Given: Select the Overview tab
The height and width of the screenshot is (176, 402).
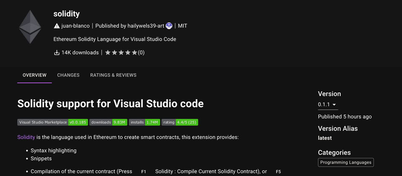Looking at the screenshot, I should point(34,75).
